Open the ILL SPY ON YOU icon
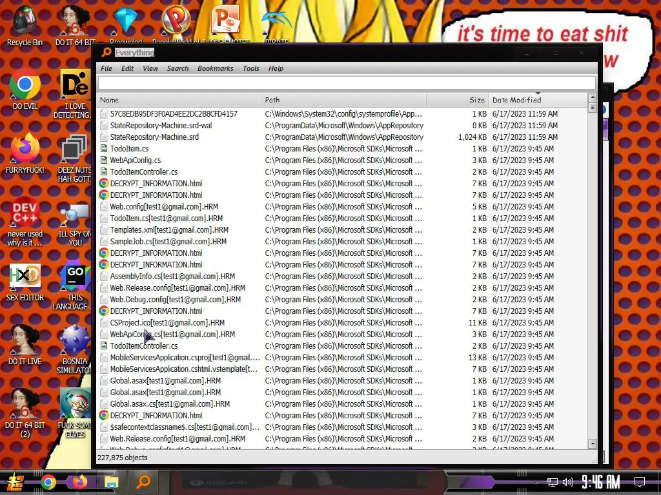Viewport: 661px width, 495px height. point(74,225)
